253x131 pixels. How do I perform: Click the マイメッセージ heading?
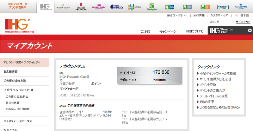[69, 88]
